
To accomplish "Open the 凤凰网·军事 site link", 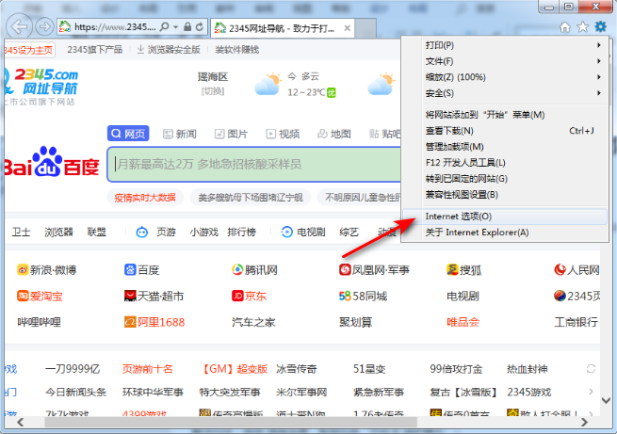I will tap(374, 270).
